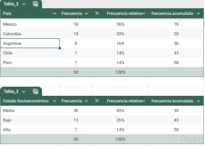
Task: Expand Estado Socioeconómico column dropdown
Action: (54, 101)
